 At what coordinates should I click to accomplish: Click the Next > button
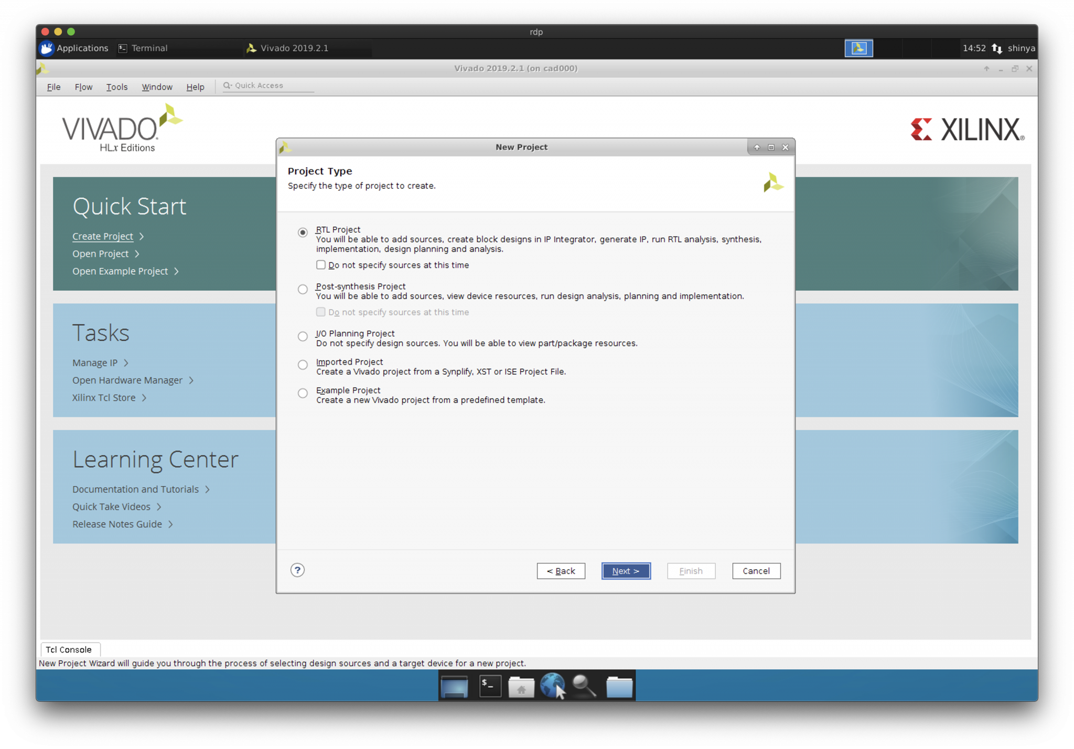(626, 571)
